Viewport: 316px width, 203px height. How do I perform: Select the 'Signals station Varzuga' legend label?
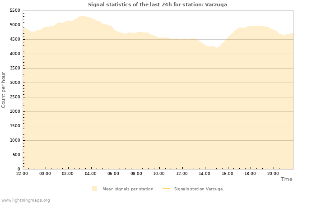(x=198, y=189)
